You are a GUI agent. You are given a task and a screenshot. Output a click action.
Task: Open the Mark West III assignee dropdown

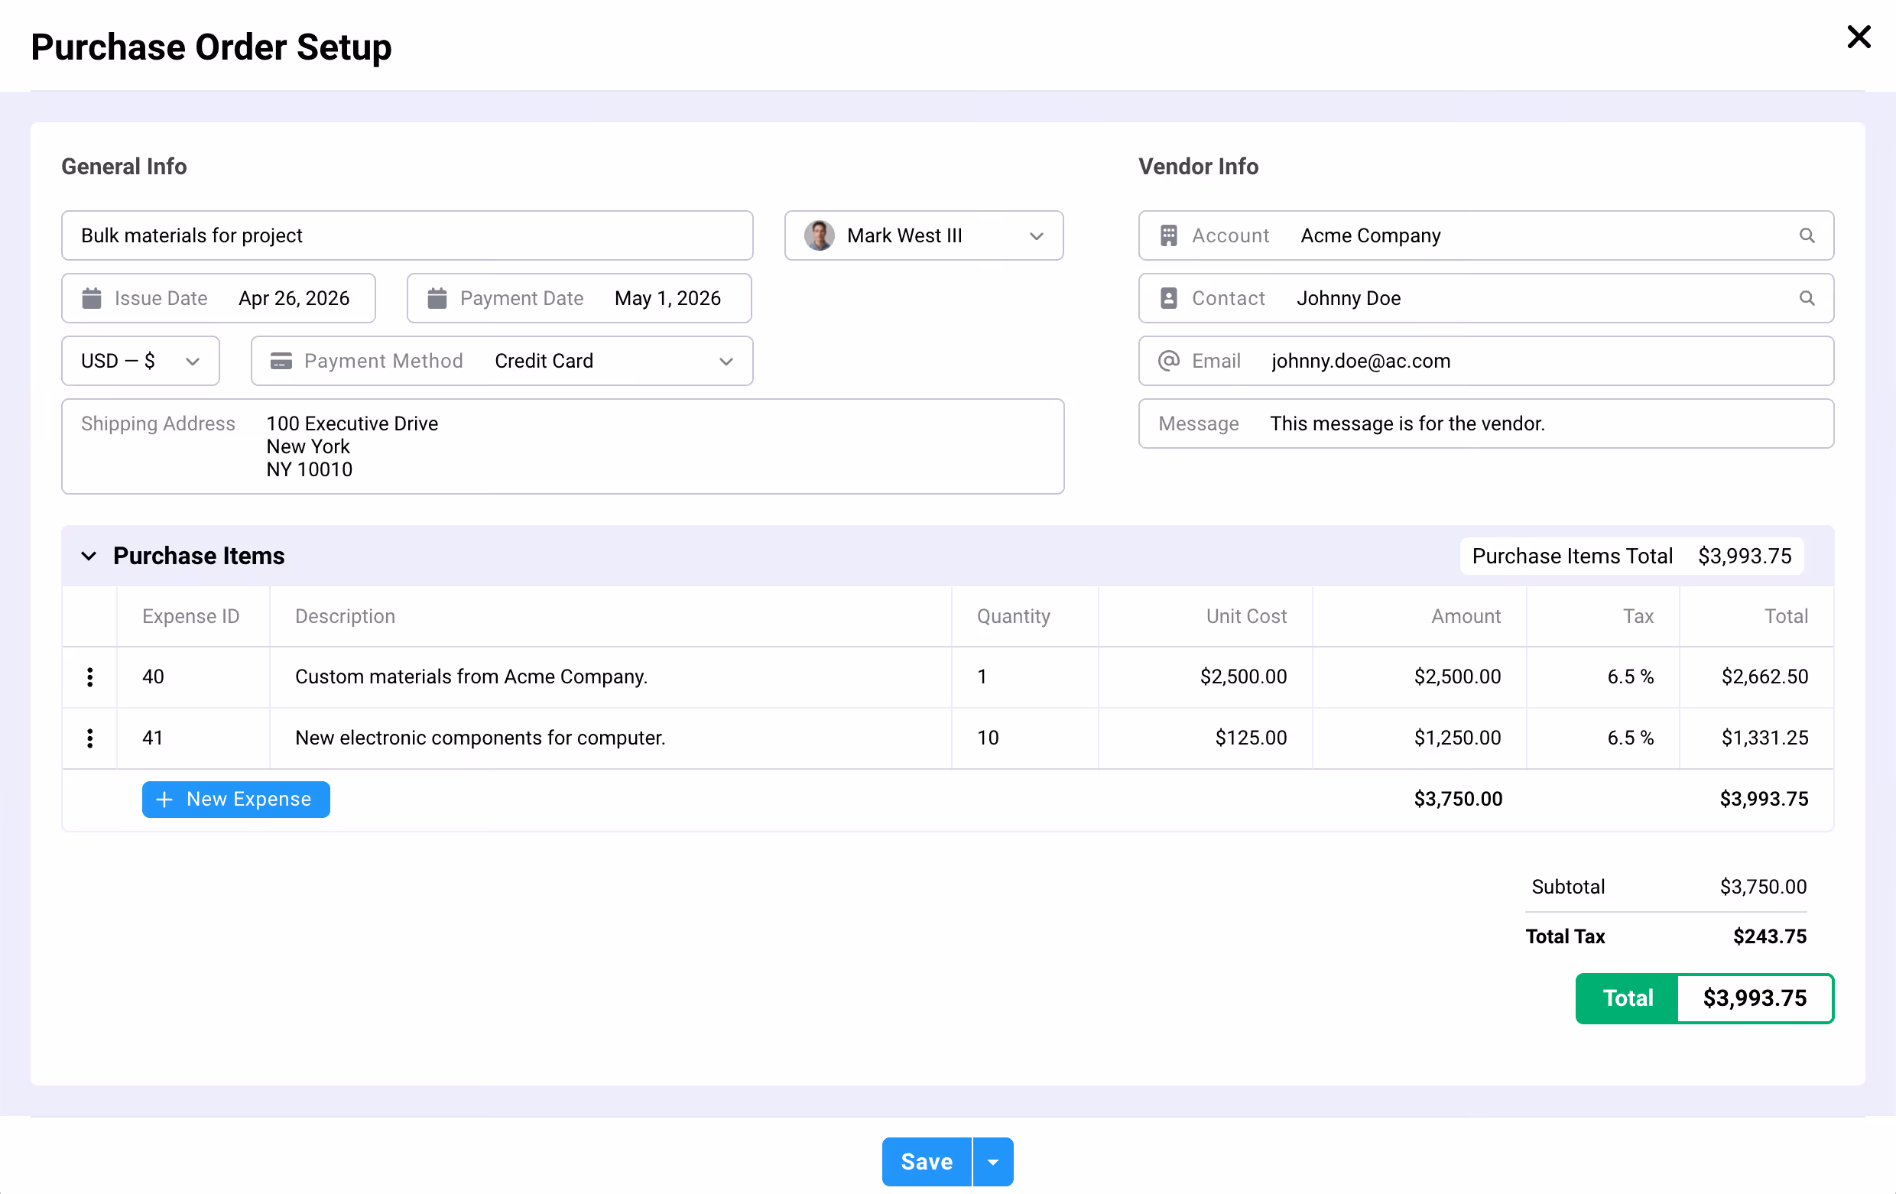pos(924,235)
